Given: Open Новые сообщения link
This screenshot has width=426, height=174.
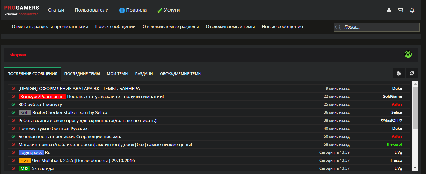Looking at the screenshot, I should click(282, 27).
